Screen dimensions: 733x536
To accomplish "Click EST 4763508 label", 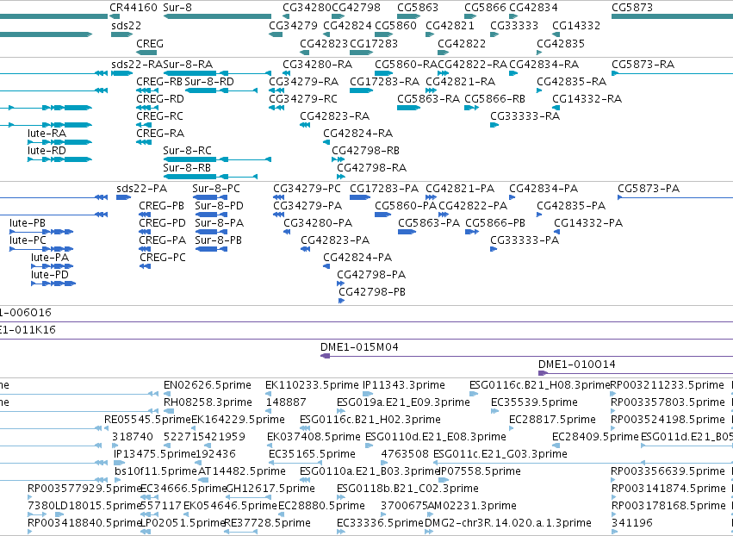I will (405, 453).
